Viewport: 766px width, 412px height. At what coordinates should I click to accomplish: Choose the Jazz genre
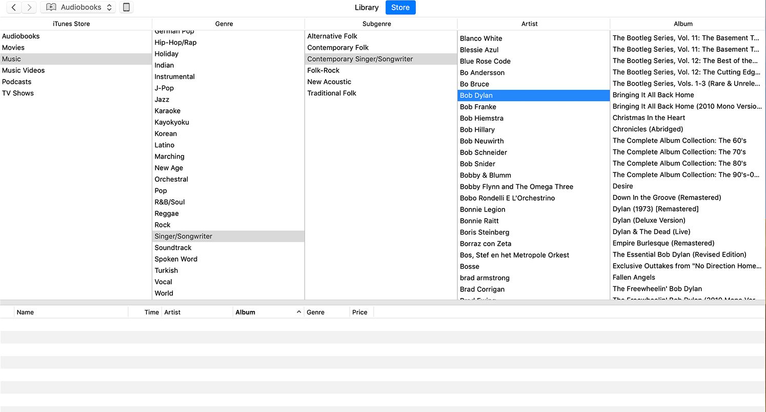[228, 100]
